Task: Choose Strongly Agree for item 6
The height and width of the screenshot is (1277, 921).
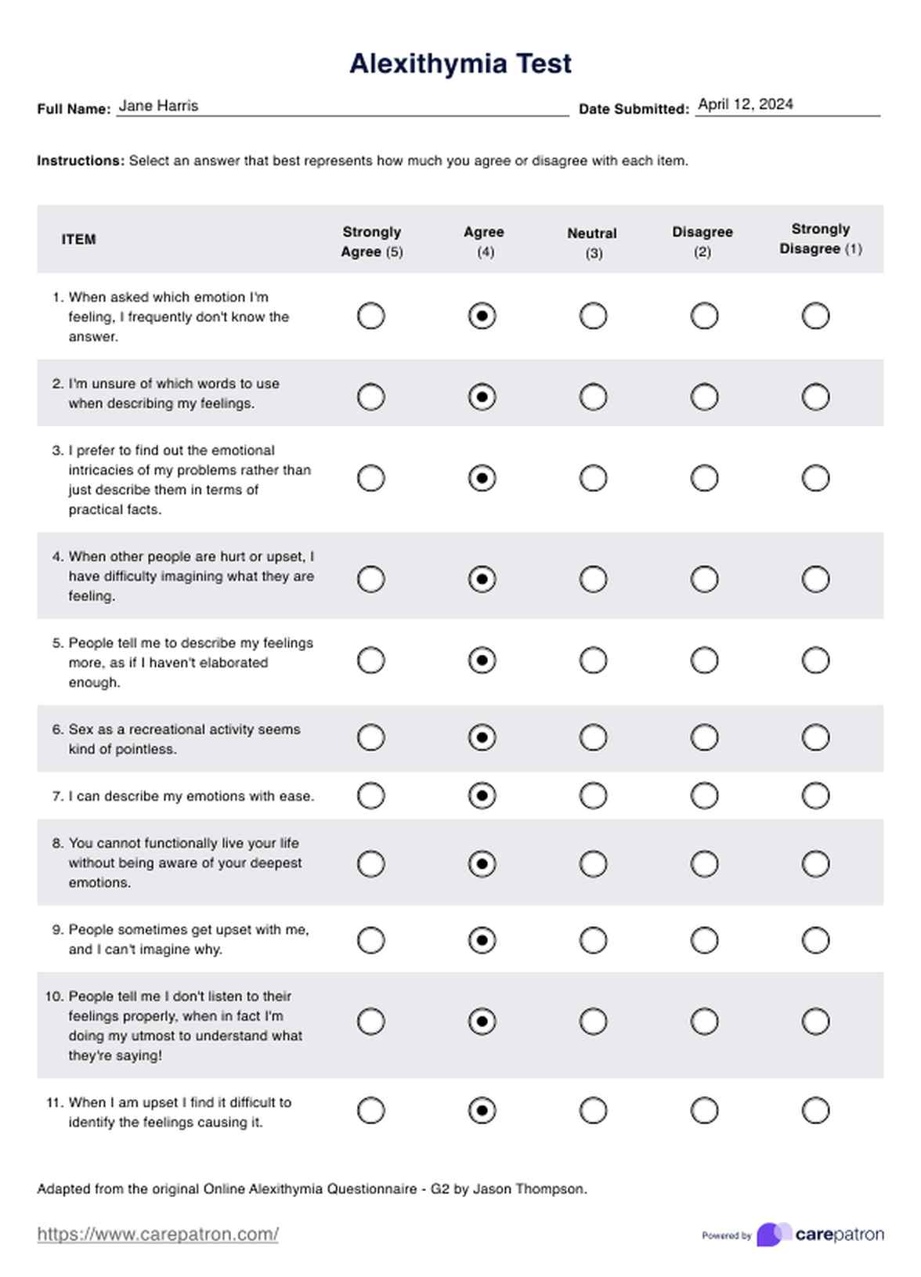Action: coord(370,737)
